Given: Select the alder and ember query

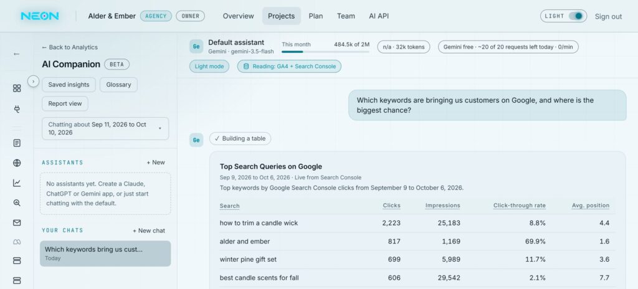Looking at the screenshot, I should [x=244, y=242].
